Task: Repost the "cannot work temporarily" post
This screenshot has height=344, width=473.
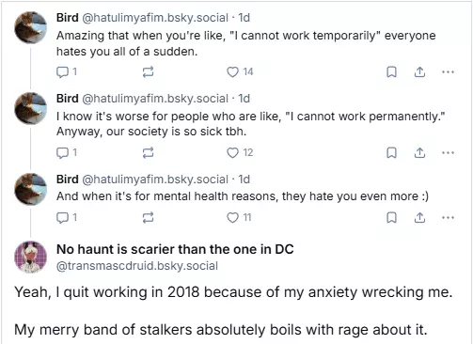Action: (x=148, y=72)
